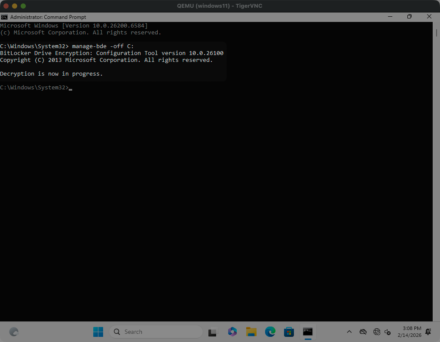
Task: Open the widgets icon at the taskbar's left
Action: tap(14, 332)
